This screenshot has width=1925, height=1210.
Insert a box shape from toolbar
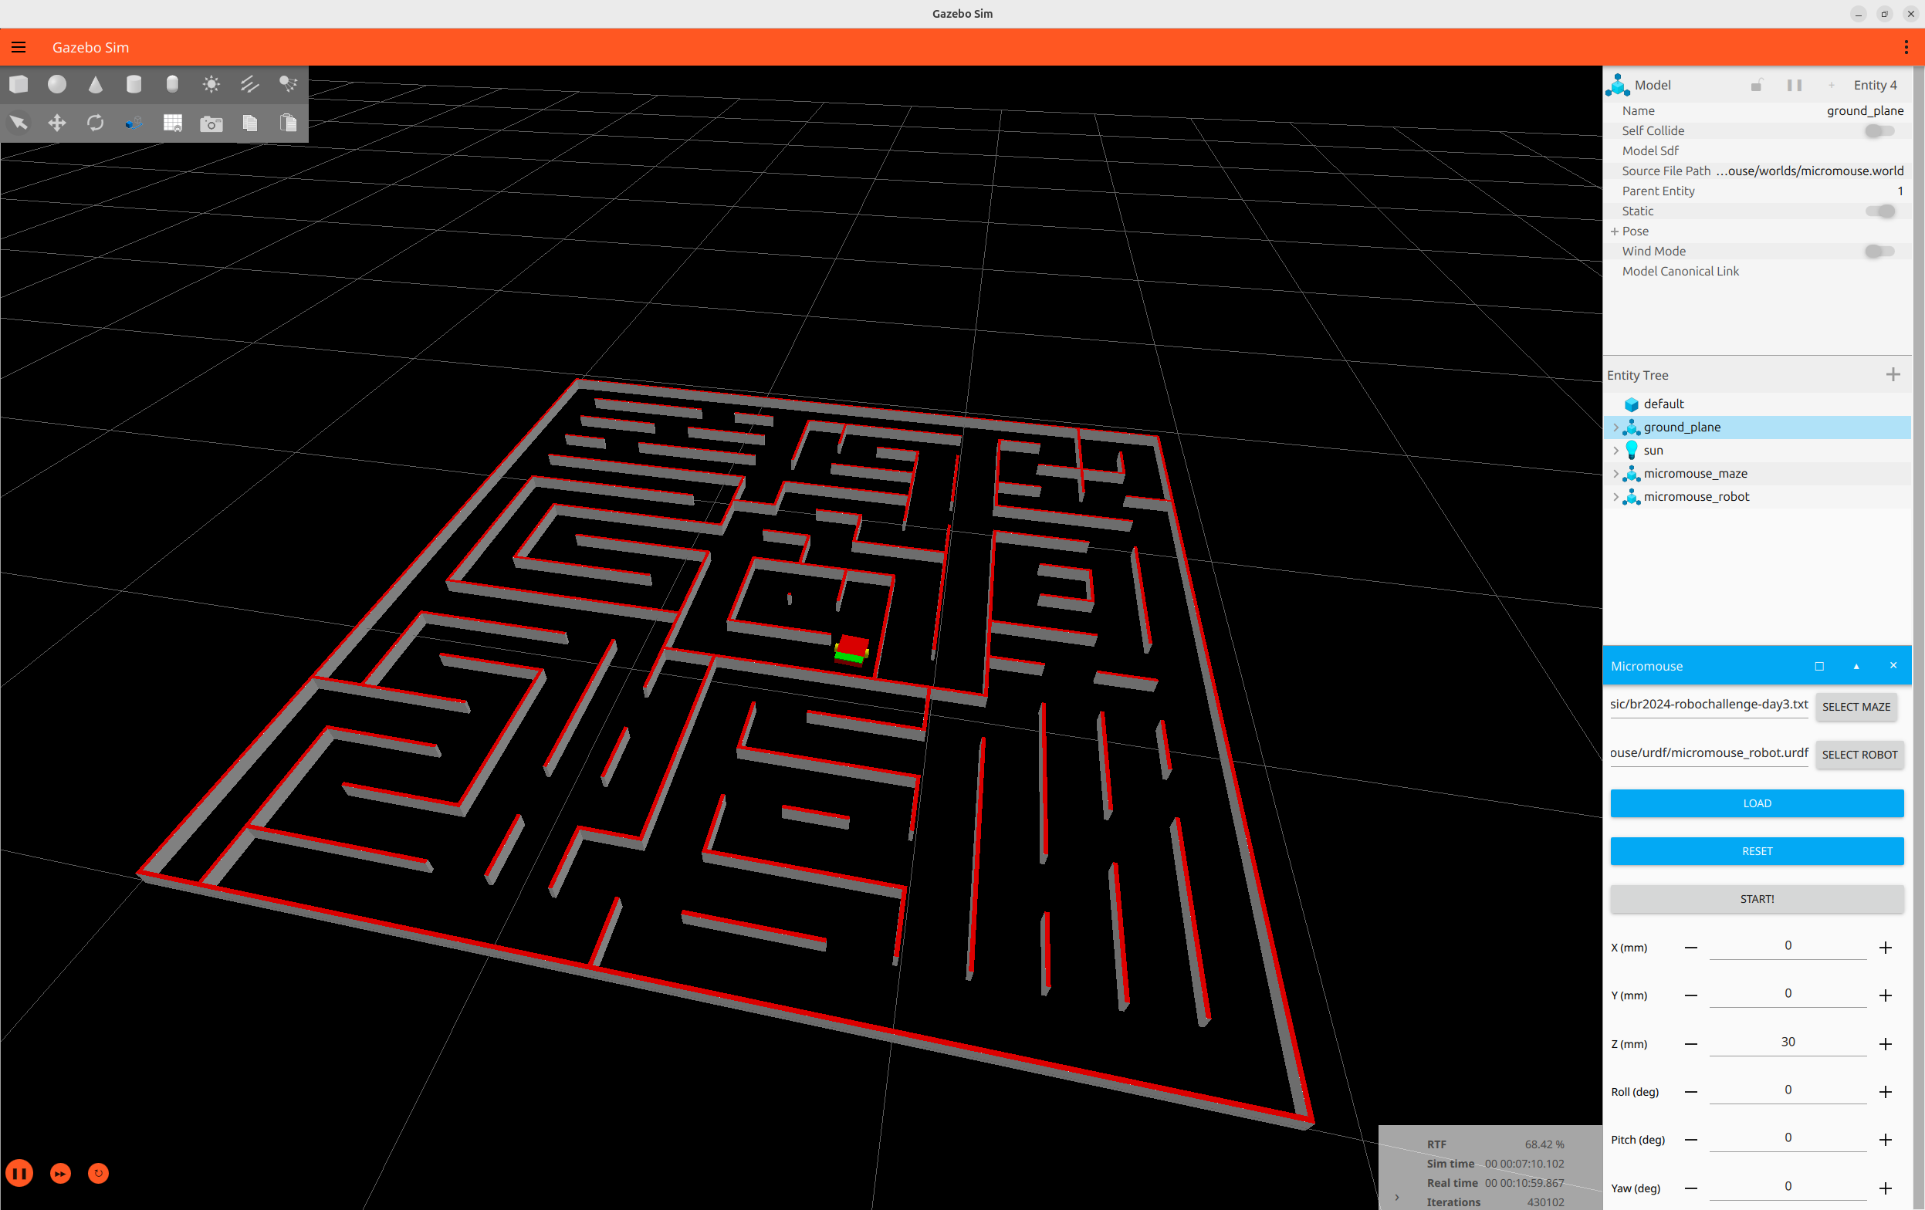click(19, 84)
